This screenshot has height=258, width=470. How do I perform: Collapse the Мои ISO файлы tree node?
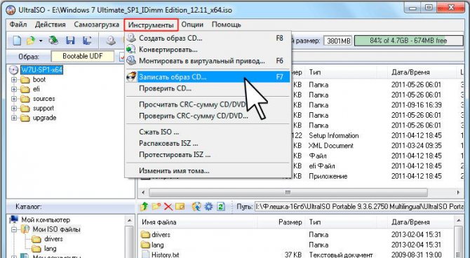click(14, 230)
